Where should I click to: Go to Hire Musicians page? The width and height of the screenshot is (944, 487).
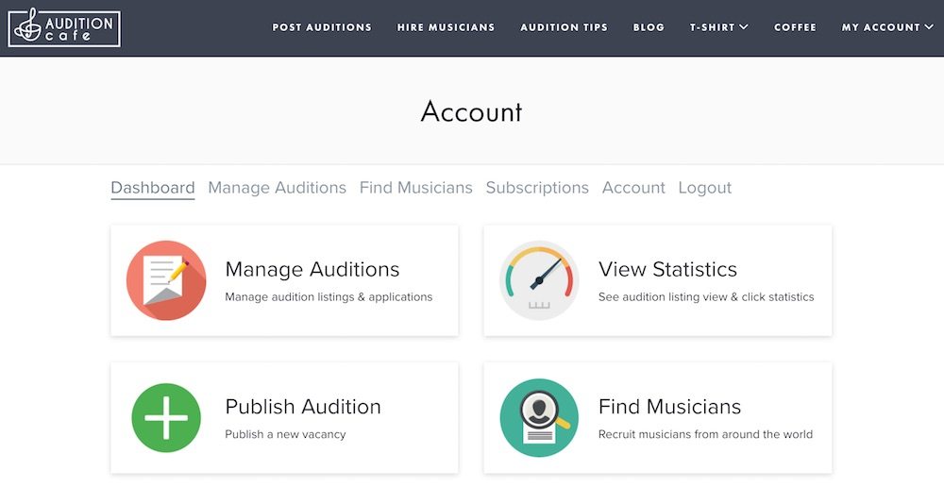(x=447, y=27)
